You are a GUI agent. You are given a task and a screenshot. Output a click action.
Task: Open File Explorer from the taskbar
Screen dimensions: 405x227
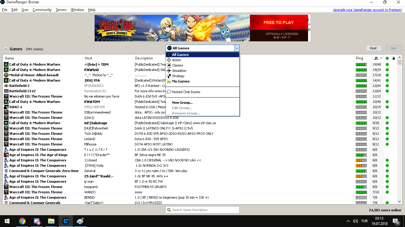tap(51, 221)
